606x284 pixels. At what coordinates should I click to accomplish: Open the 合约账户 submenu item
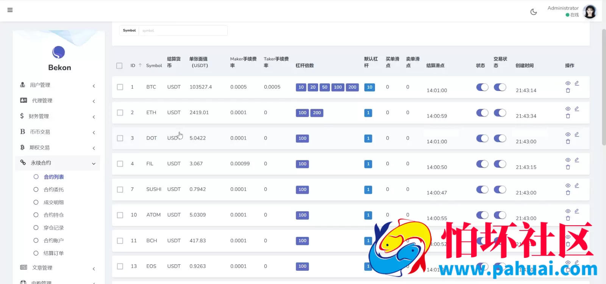click(x=54, y=240)
